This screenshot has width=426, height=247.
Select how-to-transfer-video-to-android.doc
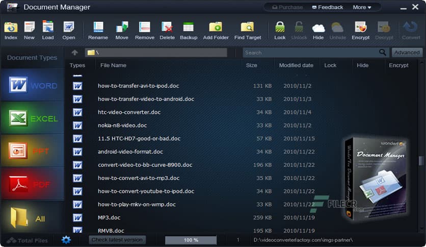point(146,99)
